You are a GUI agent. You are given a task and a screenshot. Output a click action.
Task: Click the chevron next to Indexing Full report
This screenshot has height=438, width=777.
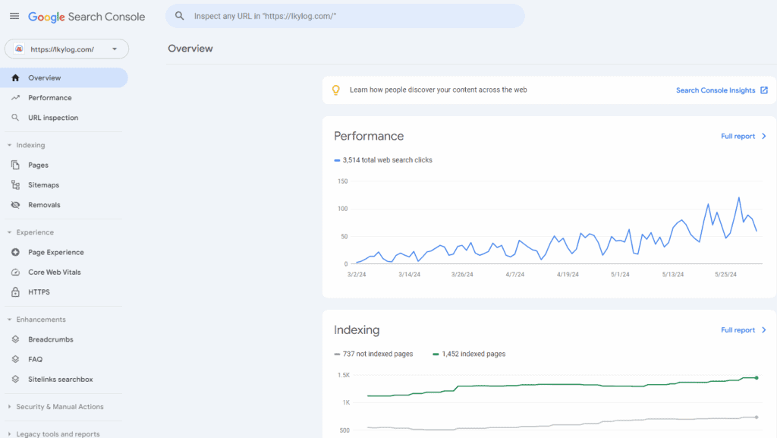[764, 330]
